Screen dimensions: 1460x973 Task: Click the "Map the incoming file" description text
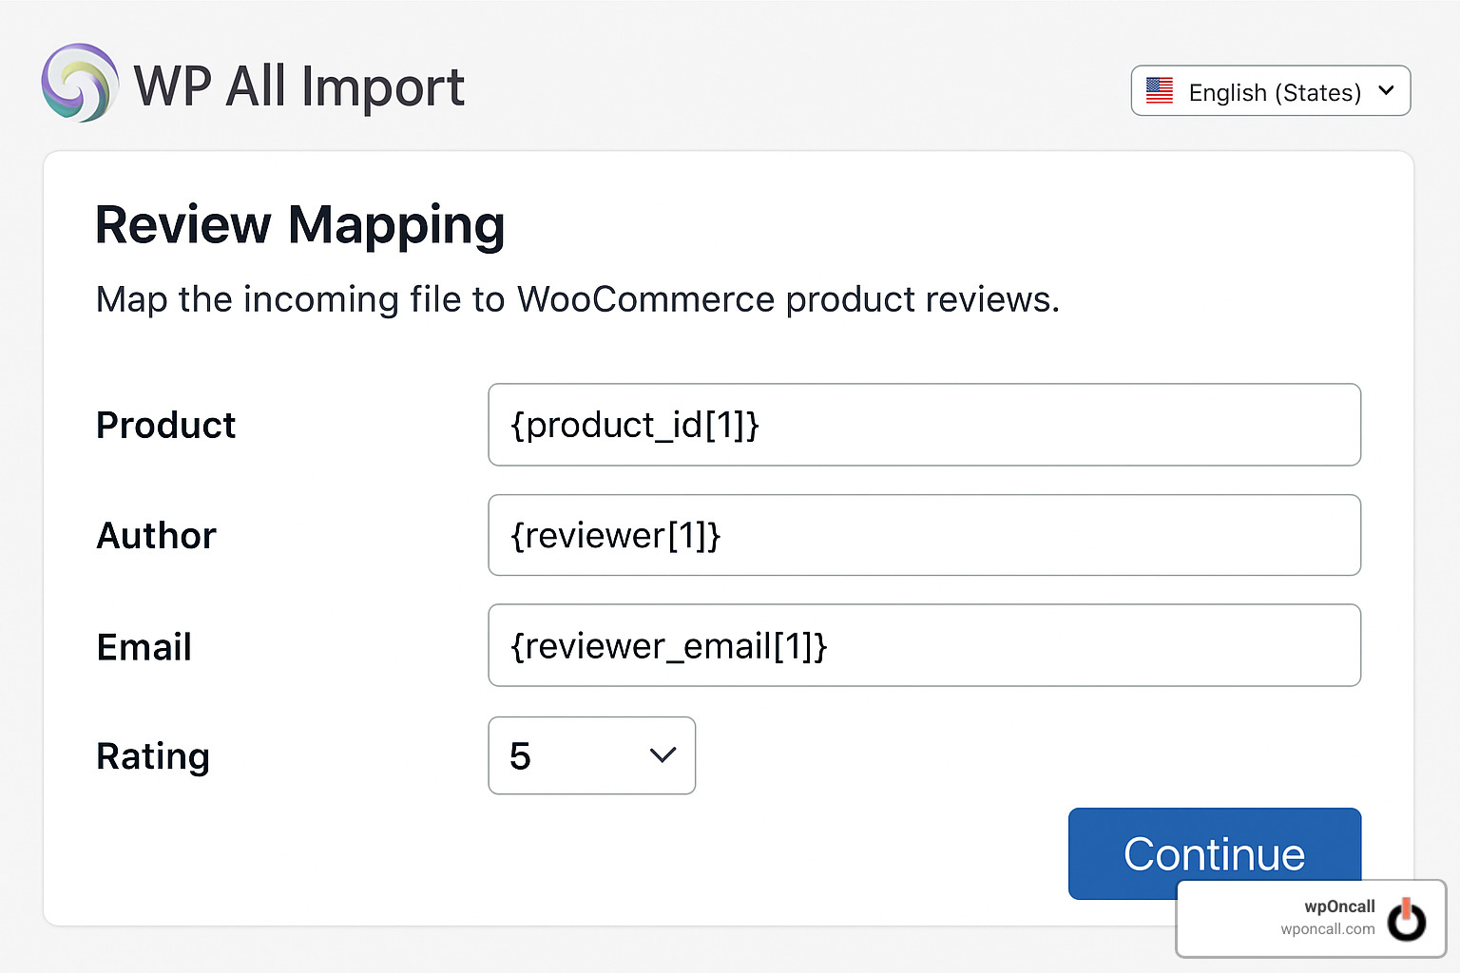(x=578, y=299)
